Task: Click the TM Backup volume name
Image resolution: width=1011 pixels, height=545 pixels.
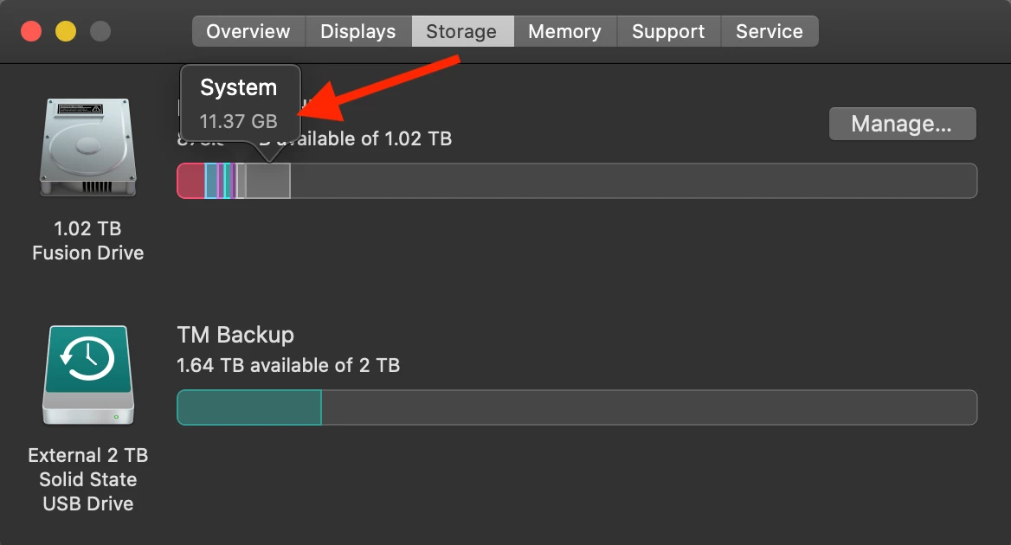Action: tap(235, 335)
